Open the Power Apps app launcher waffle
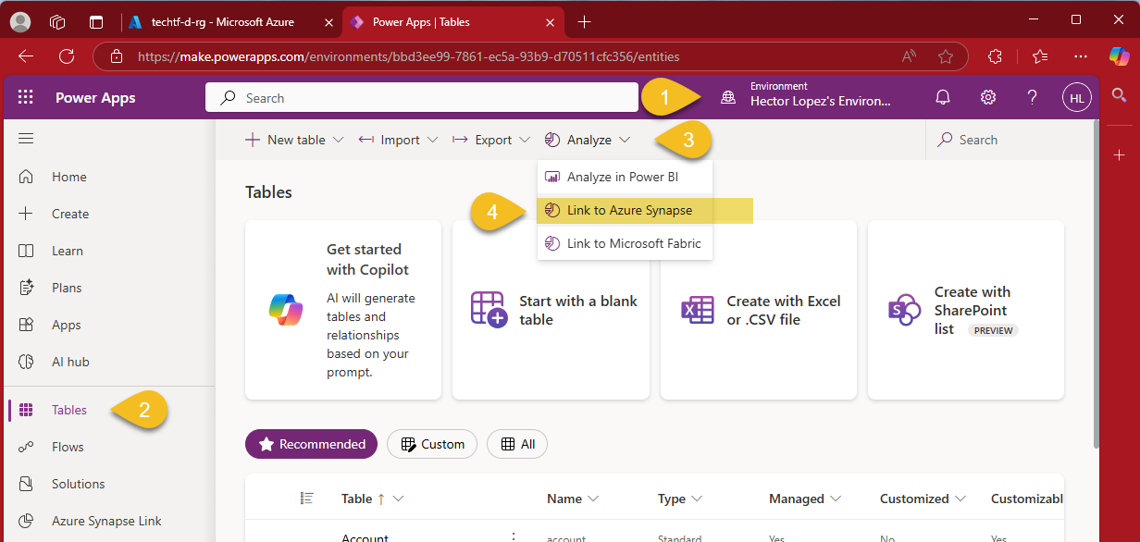Screen dimensions: 1140x542 [26, 98]
